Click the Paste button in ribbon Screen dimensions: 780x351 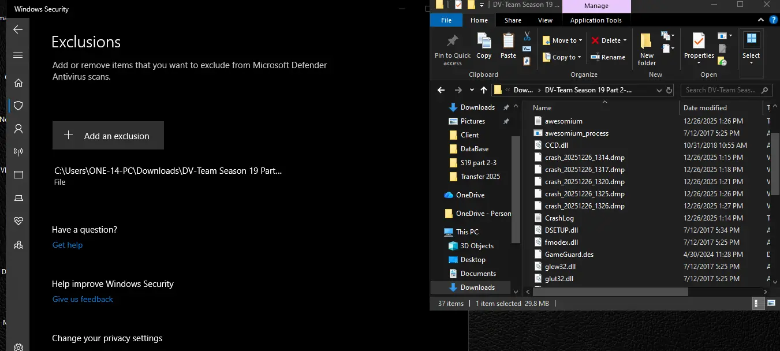(x=508, y=46)
